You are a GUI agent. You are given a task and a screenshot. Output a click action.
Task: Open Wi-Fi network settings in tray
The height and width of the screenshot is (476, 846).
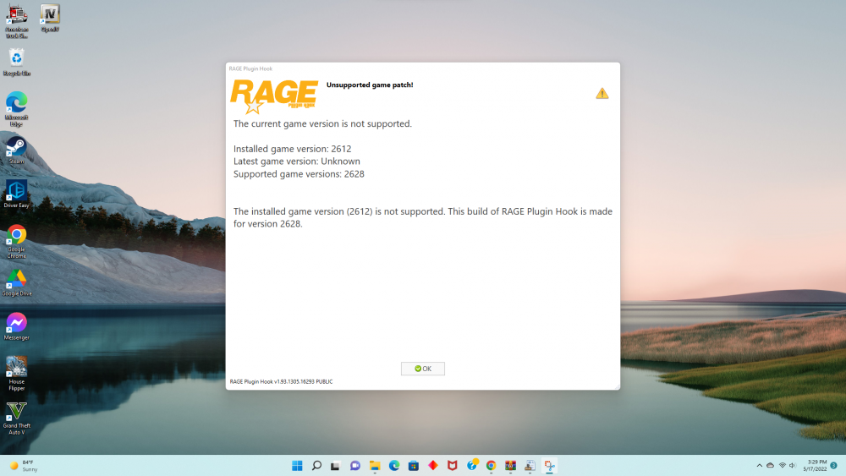click(783, 466)
